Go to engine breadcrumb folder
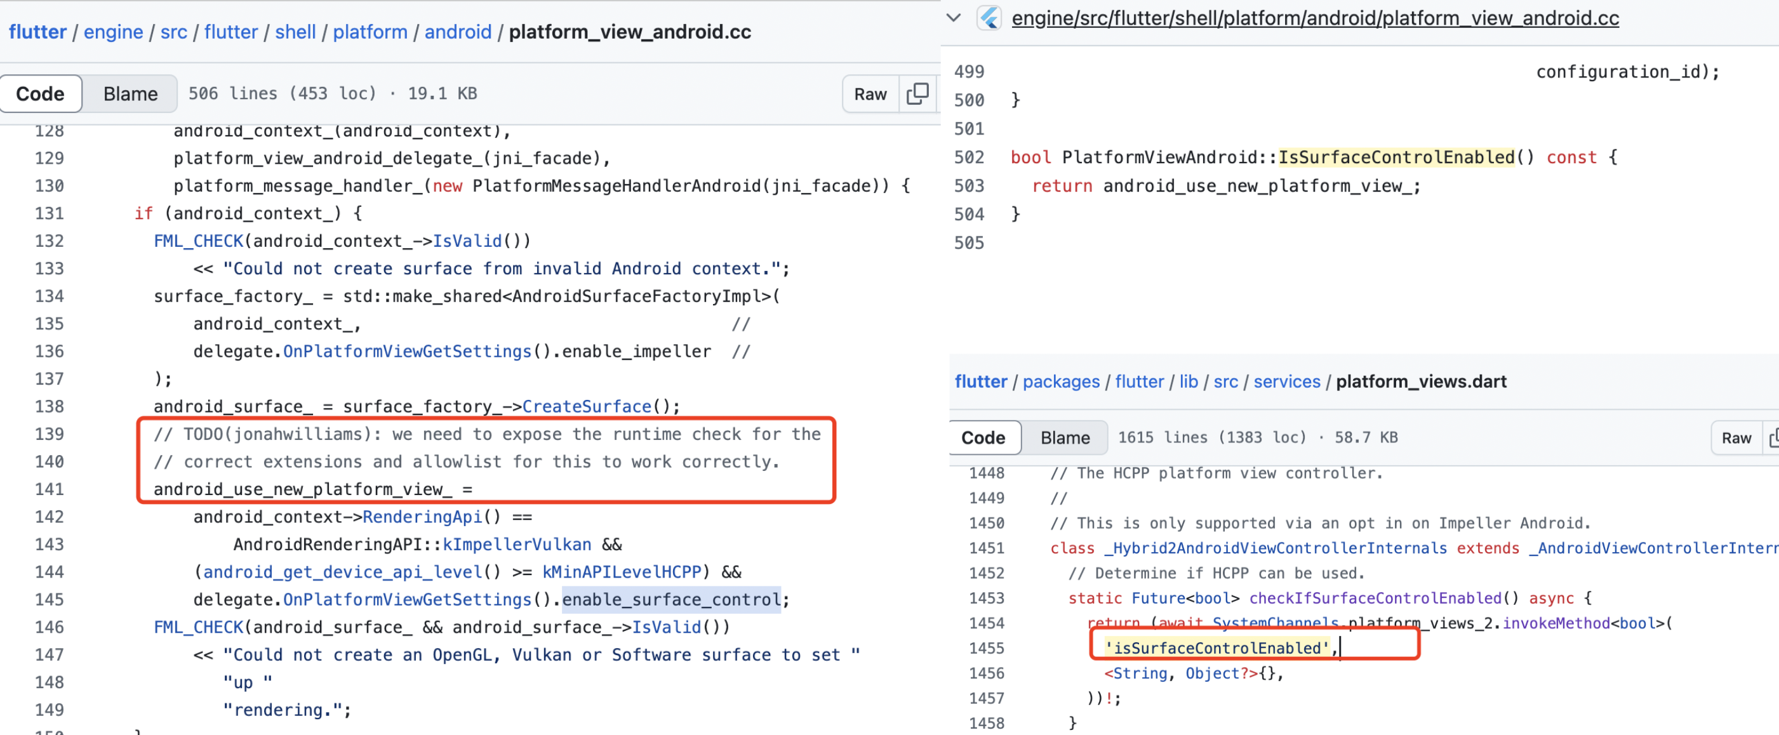 [113, 32]
